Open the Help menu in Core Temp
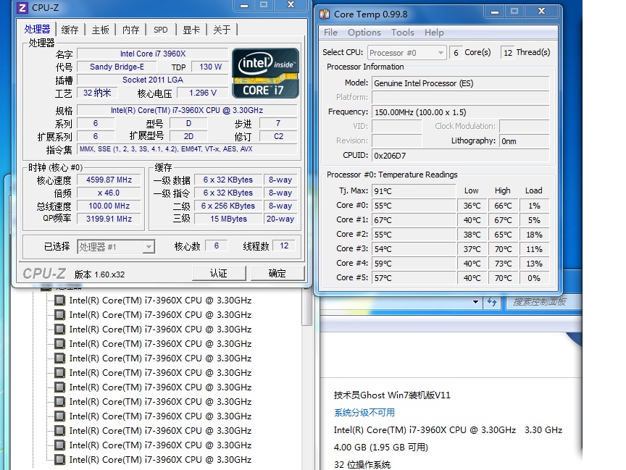626x470 pixels. (x=434, y=33)
